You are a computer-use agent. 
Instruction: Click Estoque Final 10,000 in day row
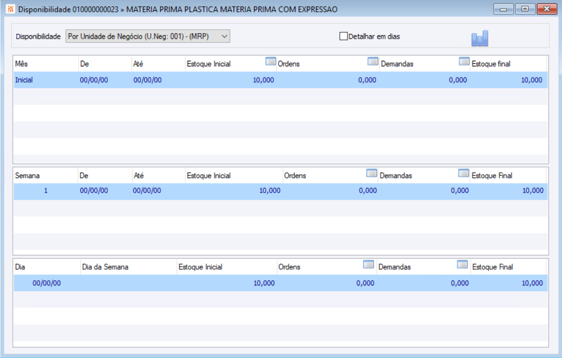tap(532, 283)
